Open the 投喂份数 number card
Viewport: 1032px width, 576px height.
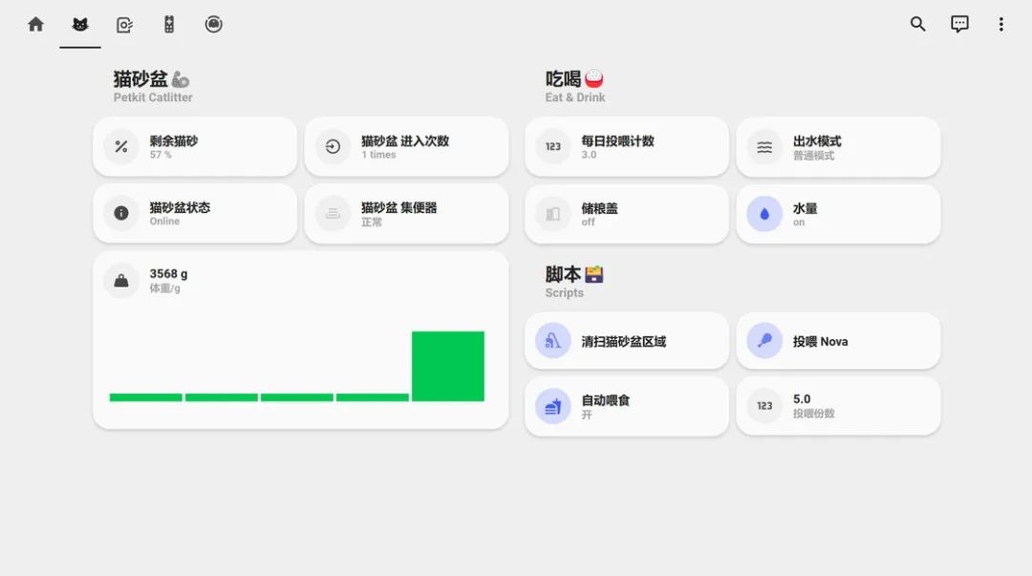(838, 406)
